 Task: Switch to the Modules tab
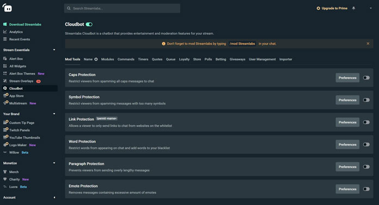pyautogui.click(x=107, y=59)
